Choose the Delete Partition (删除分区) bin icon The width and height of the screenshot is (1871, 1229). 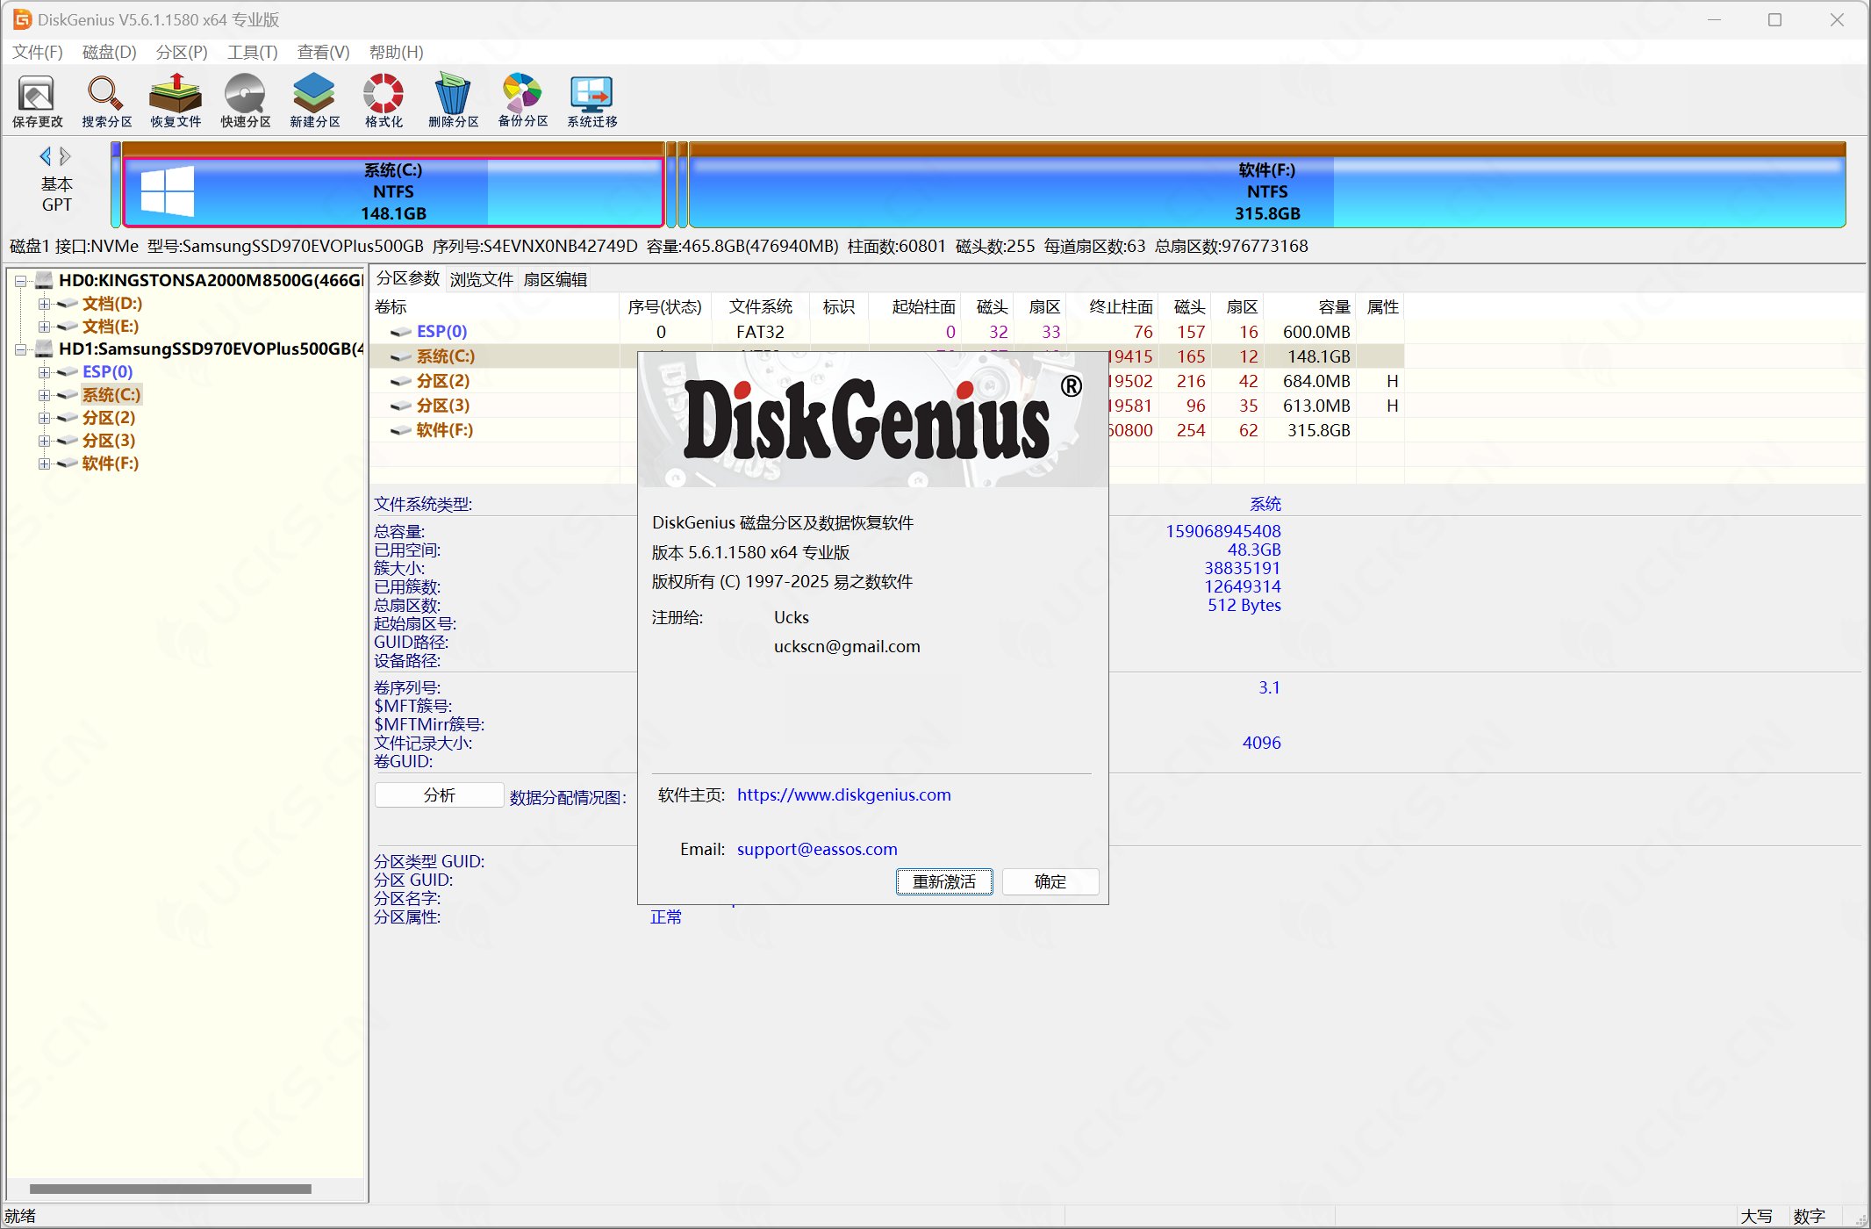(453, 102)
